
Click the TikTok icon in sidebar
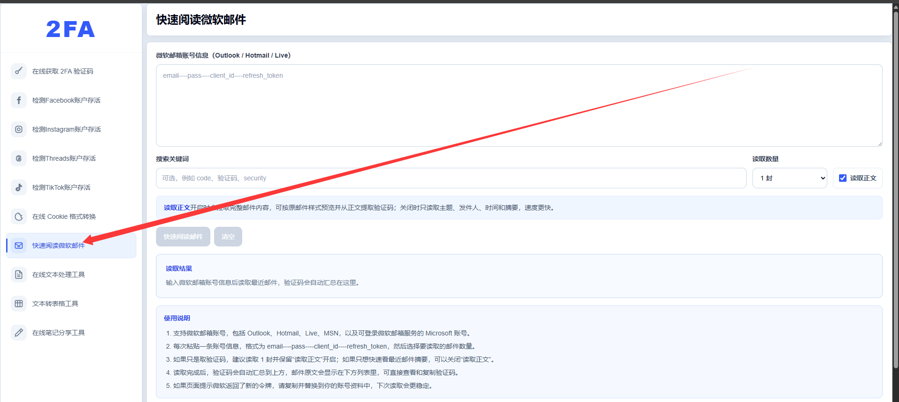click(19, 187)
